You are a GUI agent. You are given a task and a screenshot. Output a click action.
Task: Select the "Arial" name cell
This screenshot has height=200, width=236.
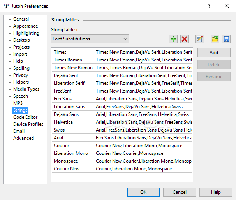click(x=73, y=138)
